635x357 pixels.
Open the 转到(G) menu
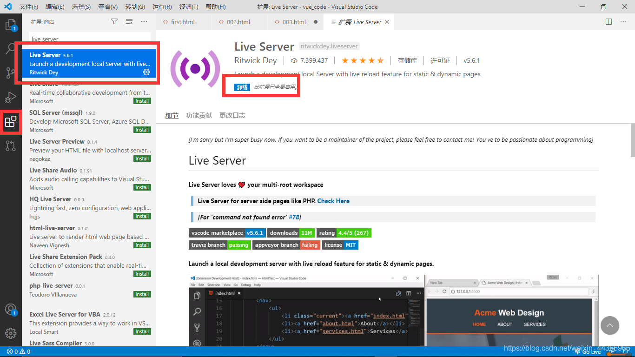135,7
